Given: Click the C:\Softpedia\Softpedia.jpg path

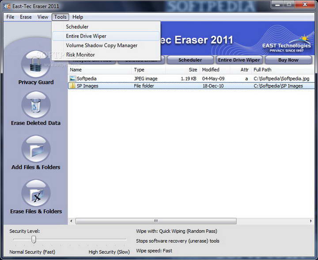Looking at the screenshot, I should pos(281,78).
